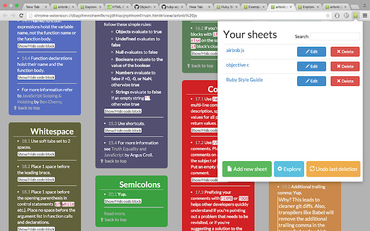The width and height of the screenshot is (370, 231).
Task: Open the Angus Croll link
Action: (x=141, y=155)
